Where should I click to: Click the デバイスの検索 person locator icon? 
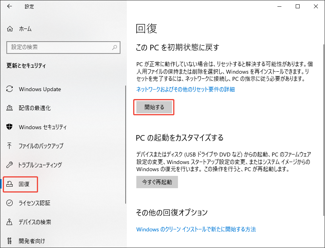[10, 222]
